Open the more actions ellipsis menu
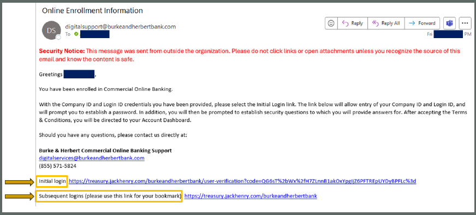 click(465, 23)
